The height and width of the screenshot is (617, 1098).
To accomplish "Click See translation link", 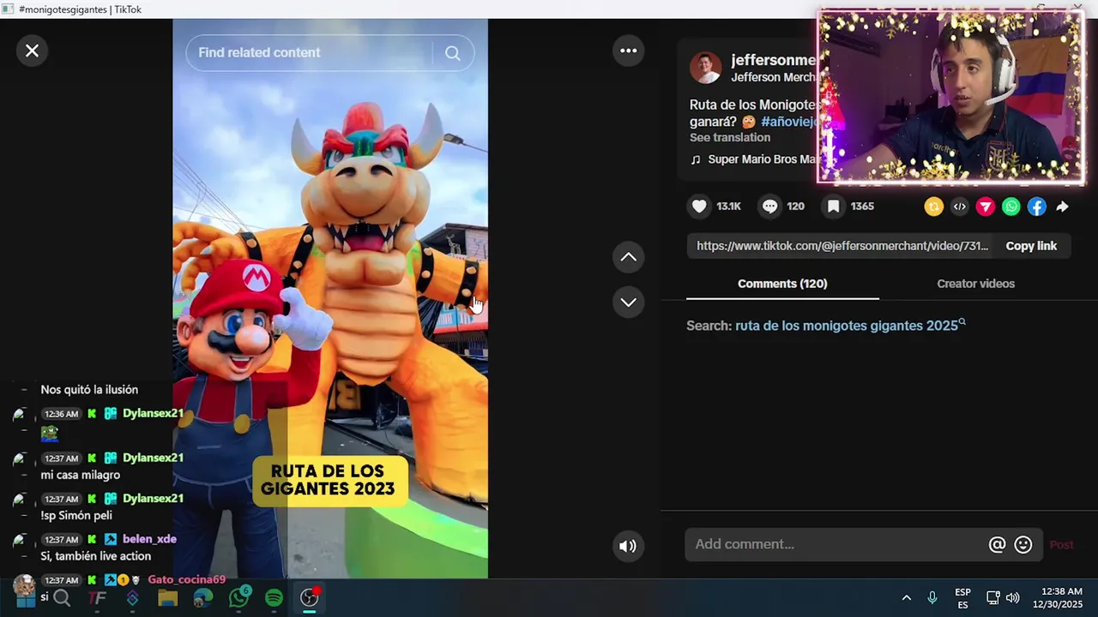I will tap(730, 138).
